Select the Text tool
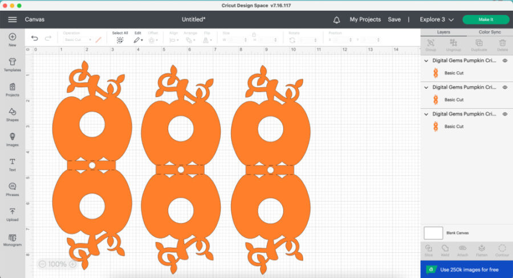This screenshot has width=513, height=278. (x=12, y=164)
